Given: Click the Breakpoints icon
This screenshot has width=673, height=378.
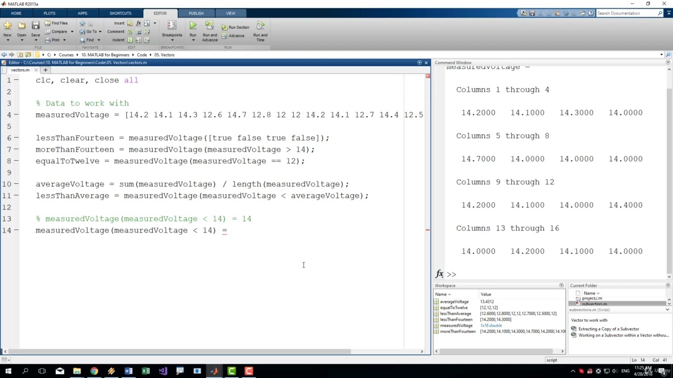Looking at the screenshot, I should (x=172, y=25).
